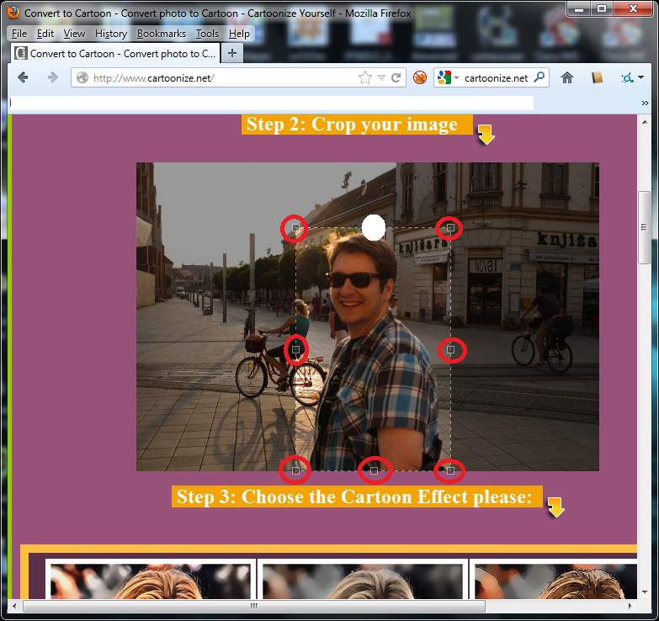Bookmark this page with star icon
659x621 pixels.
(364, 77)
